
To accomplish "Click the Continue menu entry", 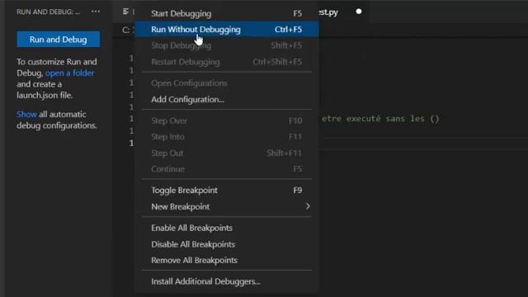I will (227, 169).
